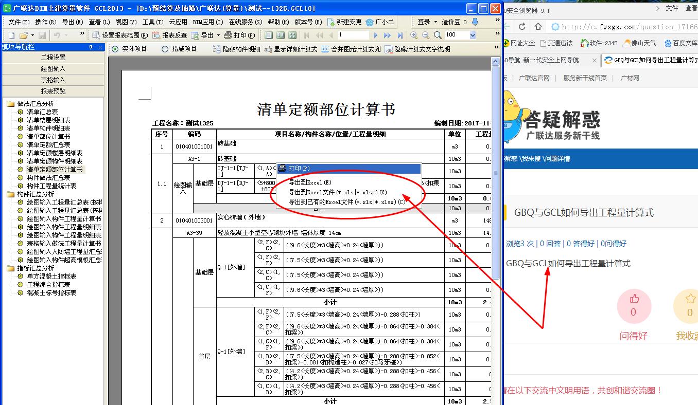Open the 操作(B) menu
698x405 pixels.
[x=45, y=22]
